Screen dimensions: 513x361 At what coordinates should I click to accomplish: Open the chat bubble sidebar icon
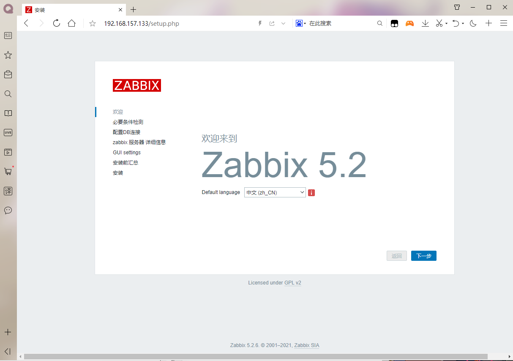pos(8,210)
